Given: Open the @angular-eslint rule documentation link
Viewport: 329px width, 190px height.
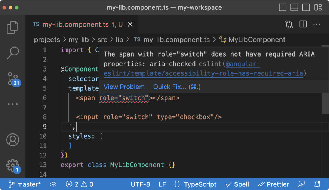Looking at the screenshot, I should 203,69.
